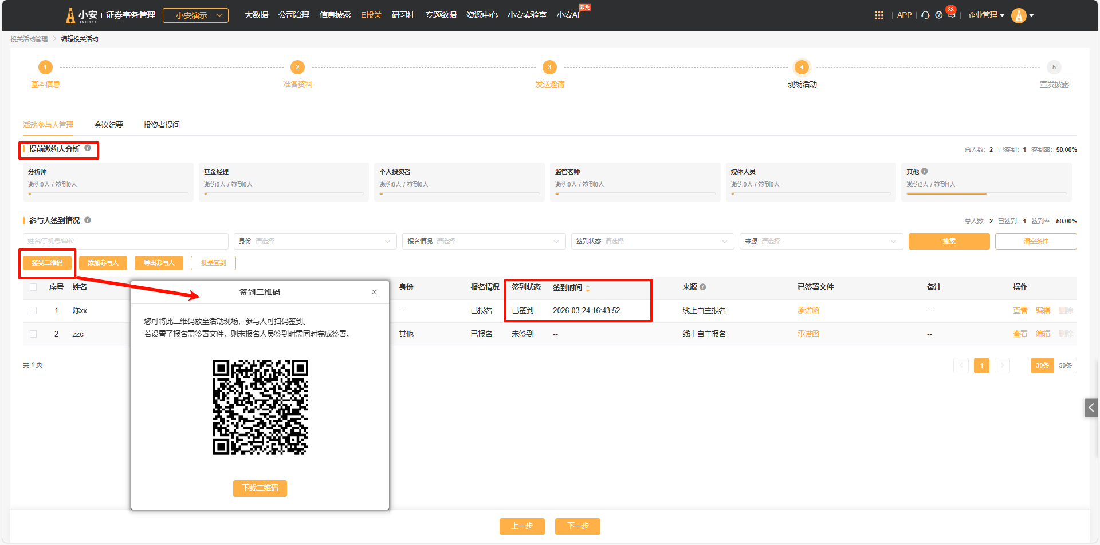Viewport: 1100px width, 545px height.
Task: Open the help question mark icon
Action: [x=938, y=15]
